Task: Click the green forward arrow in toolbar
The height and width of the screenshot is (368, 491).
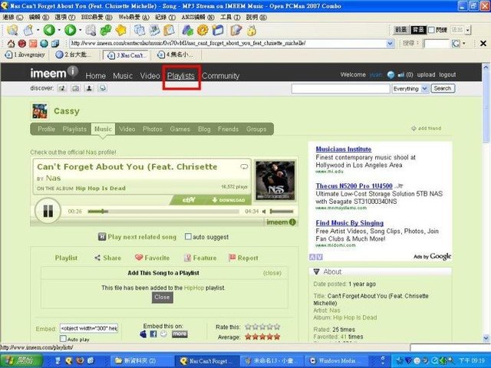Action: [70, 30]
